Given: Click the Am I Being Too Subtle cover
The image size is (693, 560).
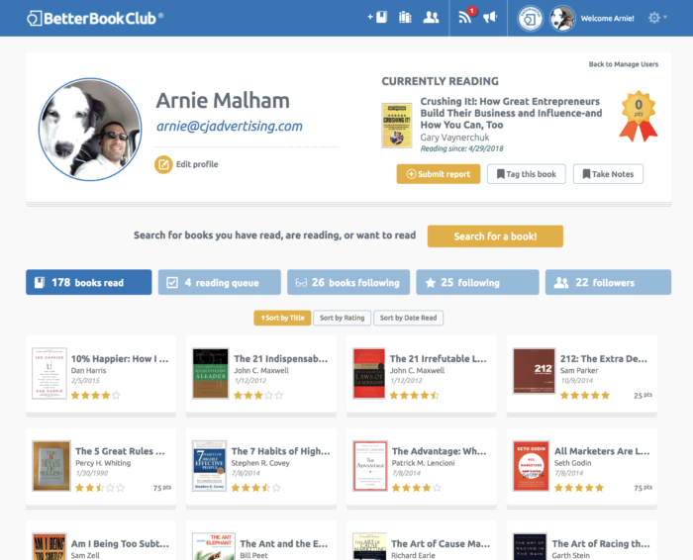Looking at the screenshot, I should coord(49,546).
